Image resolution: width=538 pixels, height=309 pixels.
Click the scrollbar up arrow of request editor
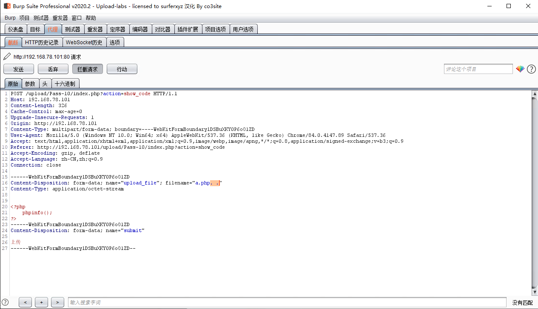(535, 94)
